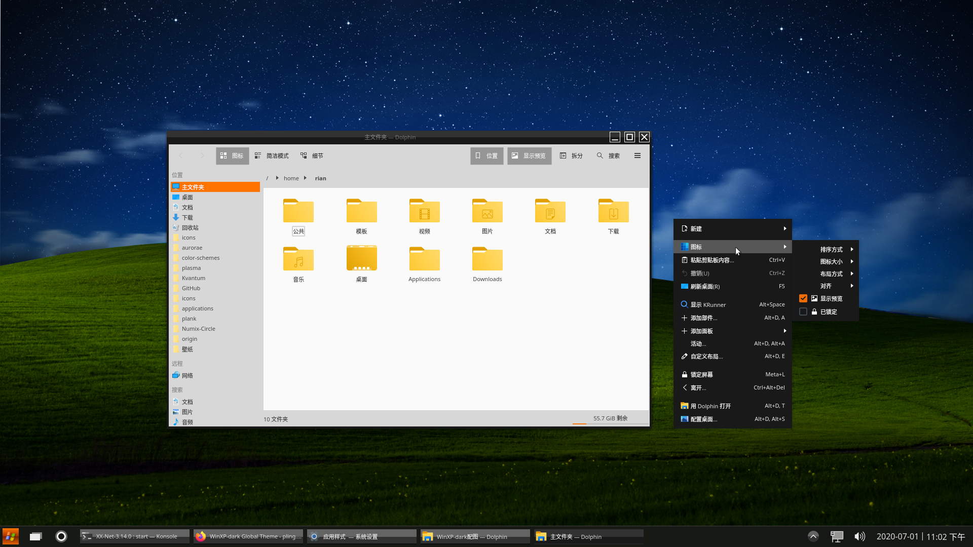This screenshot has height=547, width=973.
Task: Choose 添加部件 from context menu
Action: 732,318
